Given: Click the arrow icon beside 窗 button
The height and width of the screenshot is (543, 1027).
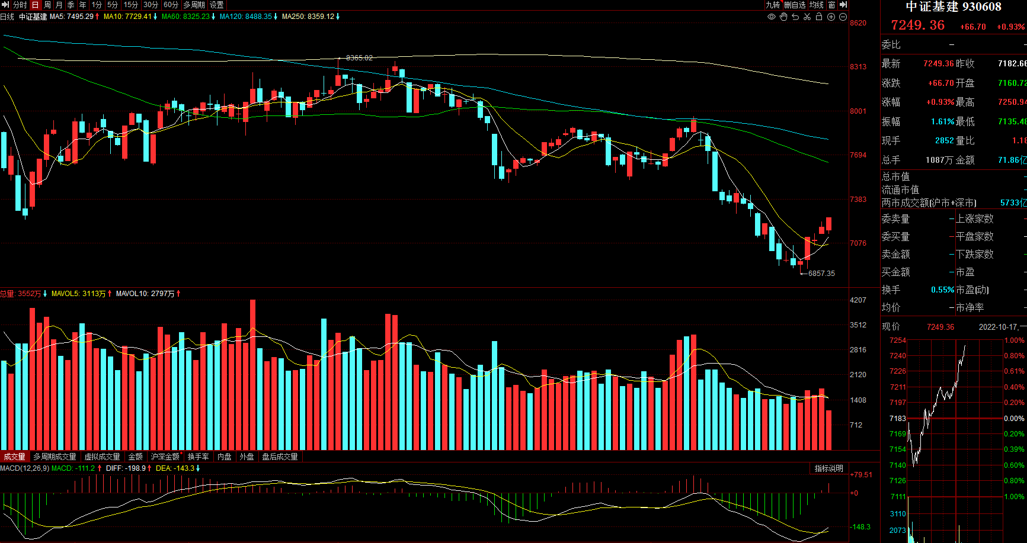Looking at the screenshot, I should pyautogui.click(x=843, y=5).
